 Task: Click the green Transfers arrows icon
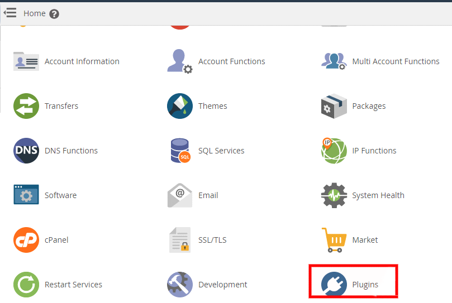(x=26, y=106)
